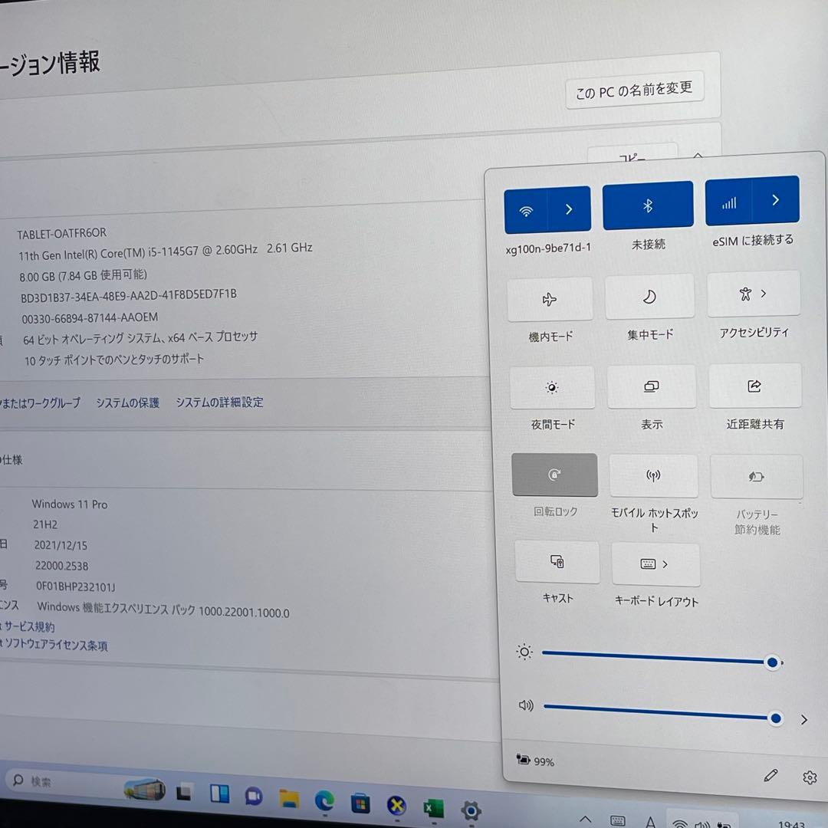This screenshot has height=828, width=828.
Task: Click the network, volume, battery tray group
Action: [x=701, y=821]
